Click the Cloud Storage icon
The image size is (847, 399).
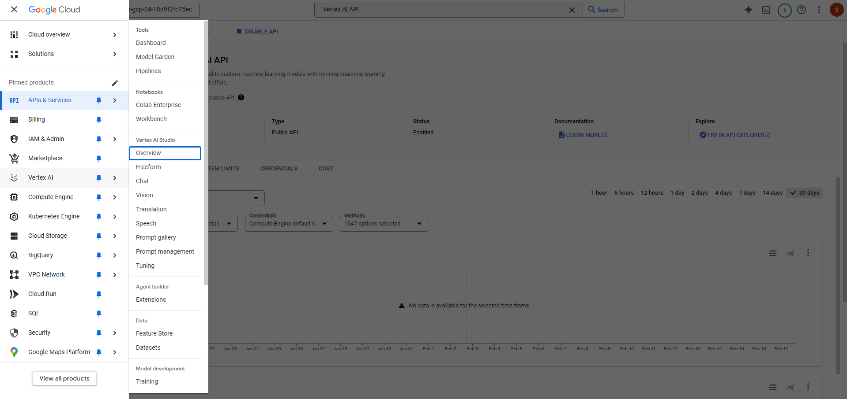(x=14, y=236)
